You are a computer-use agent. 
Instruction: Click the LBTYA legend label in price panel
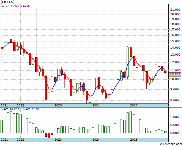[5, 6]
